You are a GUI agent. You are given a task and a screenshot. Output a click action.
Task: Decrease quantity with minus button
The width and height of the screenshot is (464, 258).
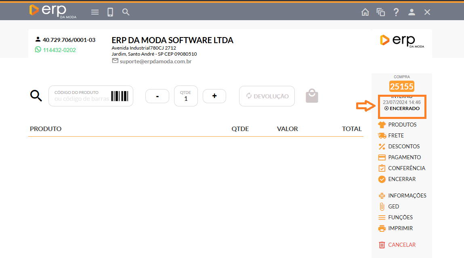click(x=157, y=96)
